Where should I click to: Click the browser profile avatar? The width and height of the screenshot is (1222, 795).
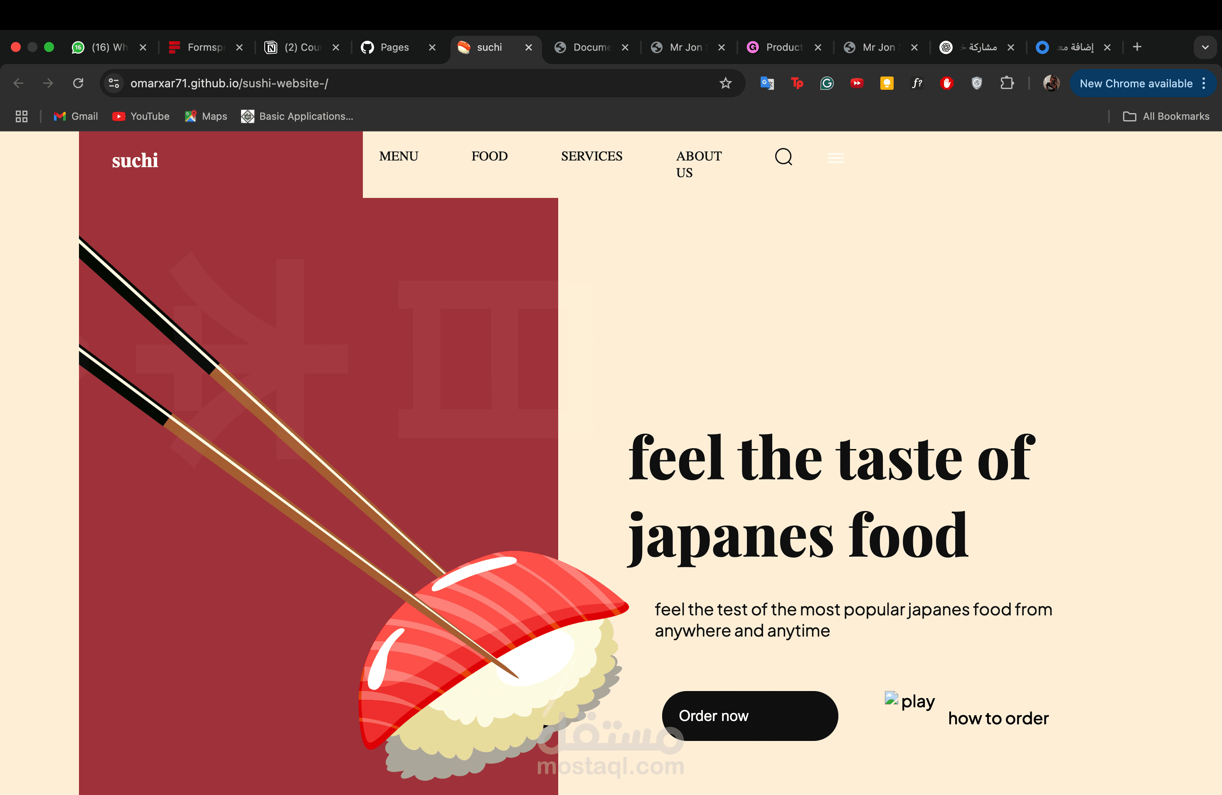point(1052,83)
